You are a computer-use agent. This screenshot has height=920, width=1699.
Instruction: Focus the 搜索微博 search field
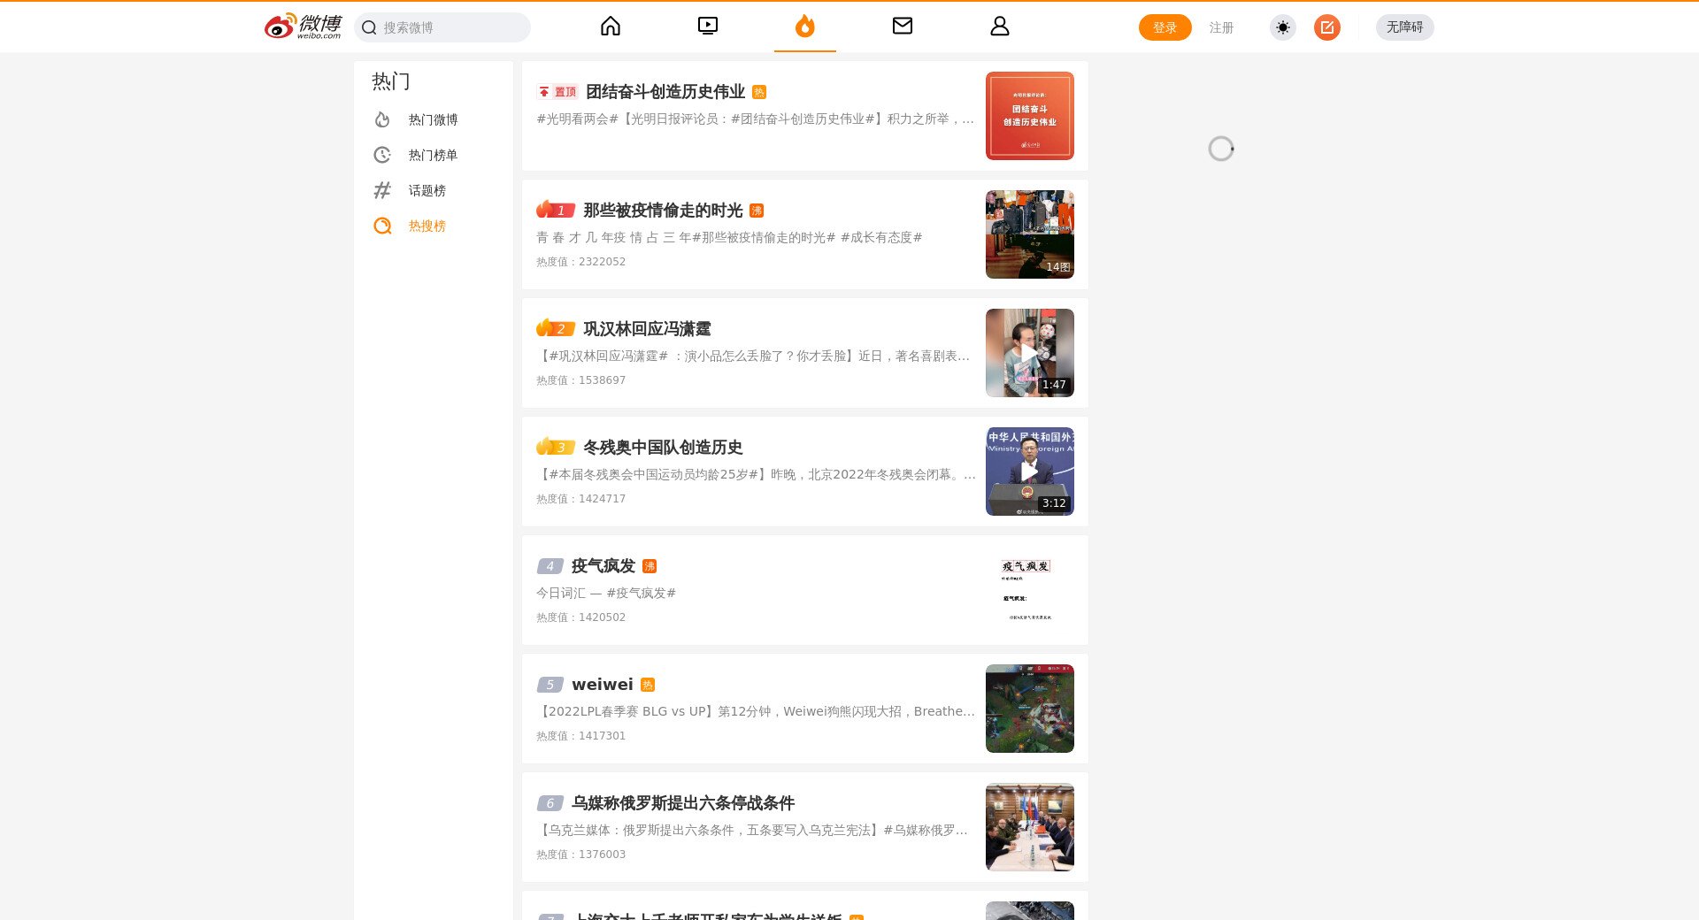(451, 27)
